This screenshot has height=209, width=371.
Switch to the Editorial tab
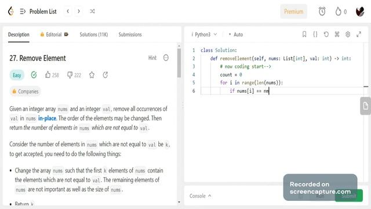click(x=54, y=35)
